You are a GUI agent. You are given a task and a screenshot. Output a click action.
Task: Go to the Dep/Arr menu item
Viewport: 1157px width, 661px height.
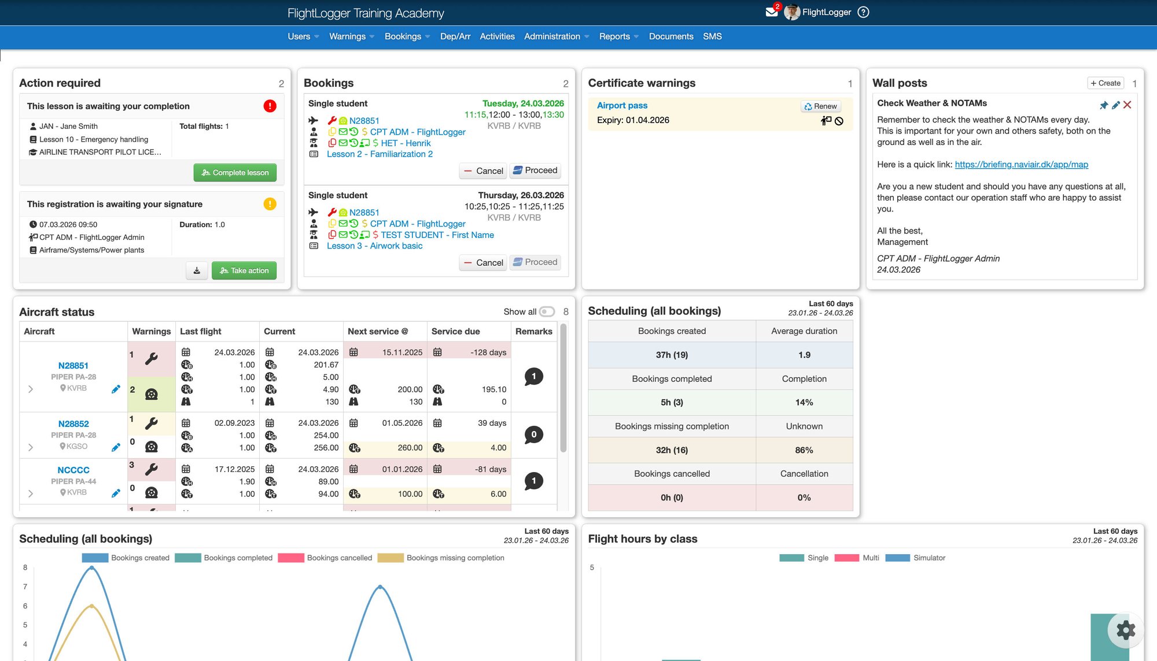pos(455,36)
